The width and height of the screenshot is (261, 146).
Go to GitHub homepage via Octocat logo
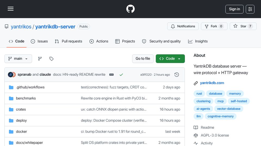(130, 9)
